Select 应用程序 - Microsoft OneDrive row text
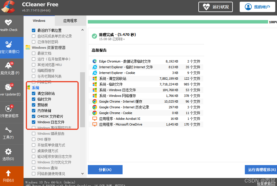This screenshot has width=277, height=186. 121,124
